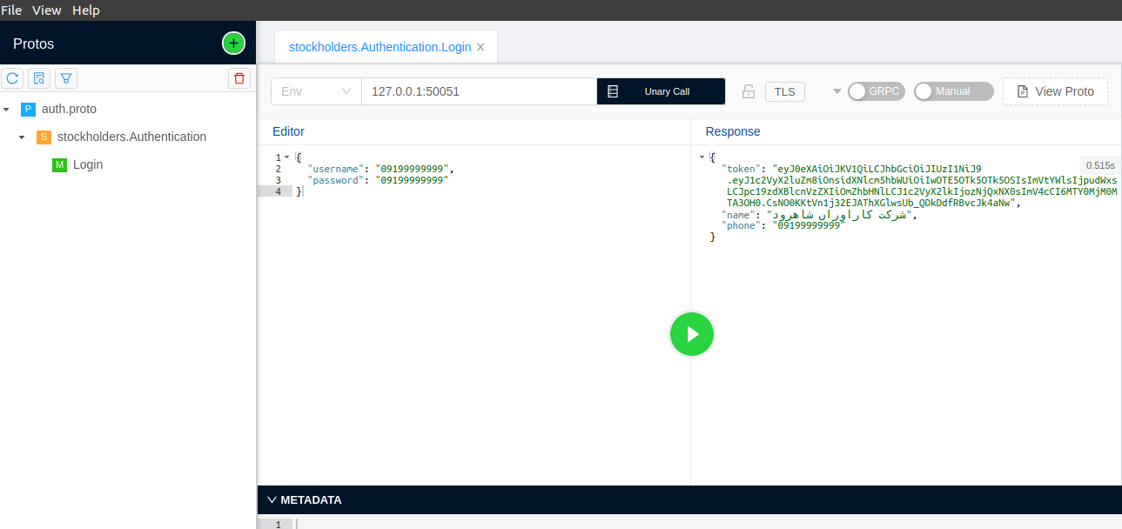Viewport: 1122px width, 529px height.
Task: Click the Unary Call list icon
Action: coord(613,91)
